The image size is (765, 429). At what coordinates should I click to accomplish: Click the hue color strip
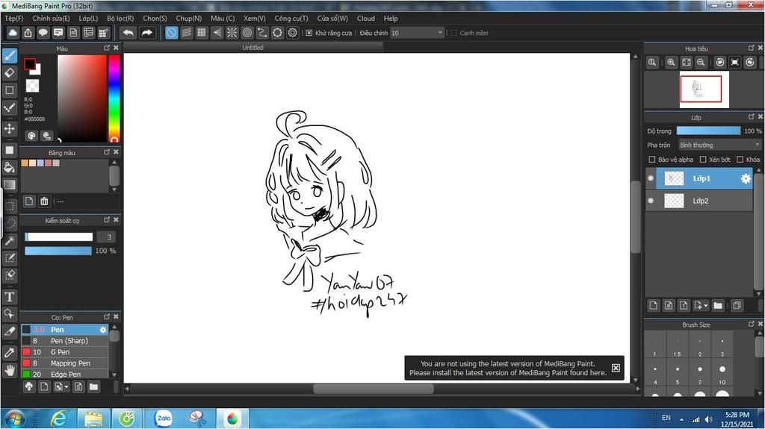114,98
